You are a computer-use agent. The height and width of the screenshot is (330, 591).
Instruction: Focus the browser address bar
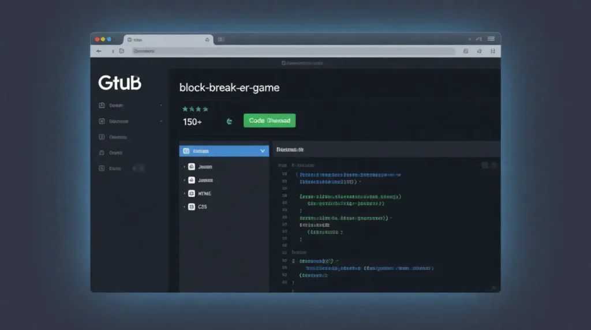coord(293,51)
